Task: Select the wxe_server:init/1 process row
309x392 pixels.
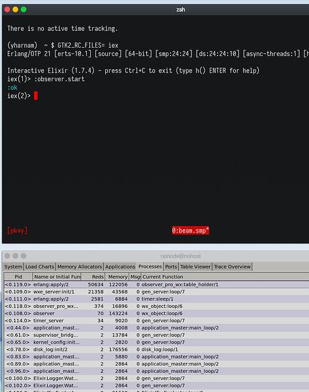Action: click(157, 292)
